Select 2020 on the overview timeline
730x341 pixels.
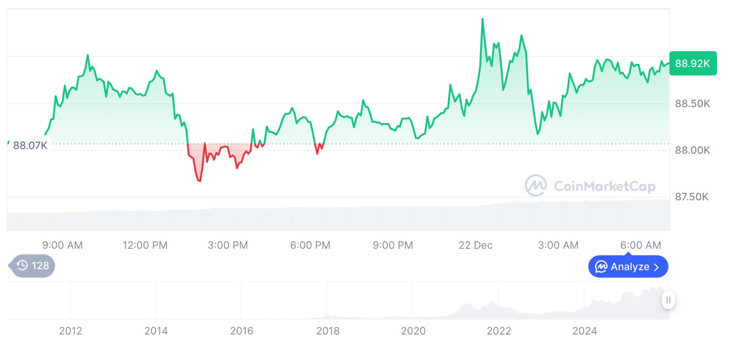pyautogui.click(x=413, y=331)
